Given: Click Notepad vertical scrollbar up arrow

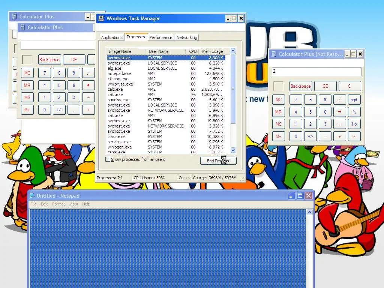Looking at the screenshot, I should (x=309, y=212).
